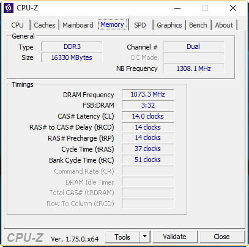This screenshot has width=249, height=247.
Task: Go to the SPD tab
Action: pyautogui.click(x=140, y=25)
